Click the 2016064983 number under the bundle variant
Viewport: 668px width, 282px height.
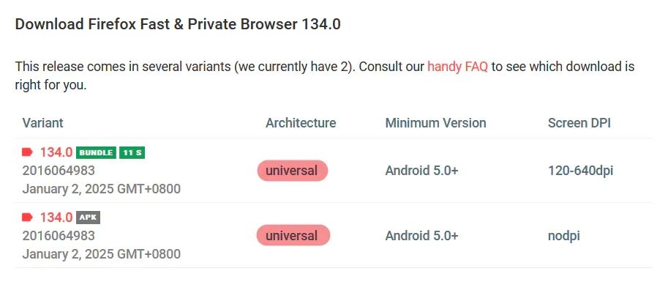[59, 171]
